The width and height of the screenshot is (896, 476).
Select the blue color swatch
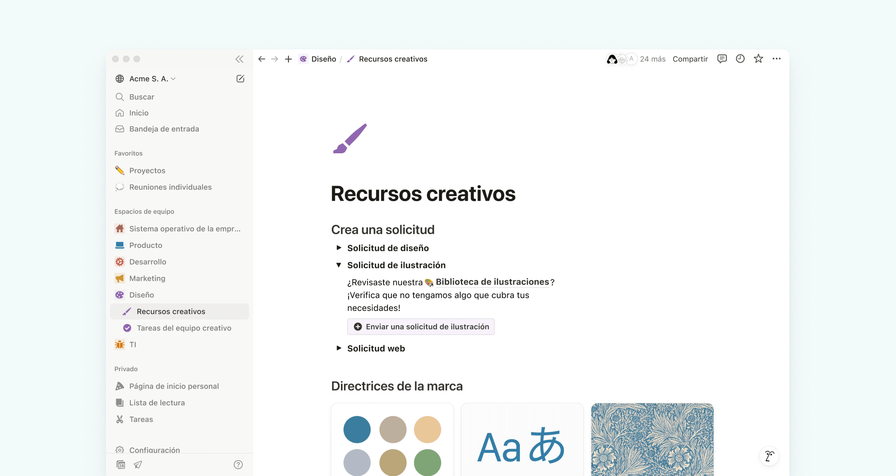357,430
